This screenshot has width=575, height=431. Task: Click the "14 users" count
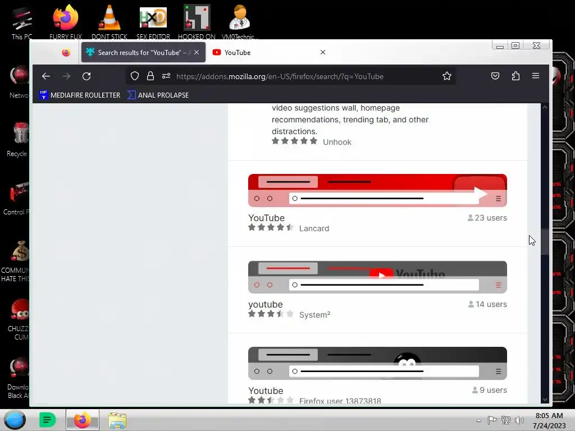point(488,304)
